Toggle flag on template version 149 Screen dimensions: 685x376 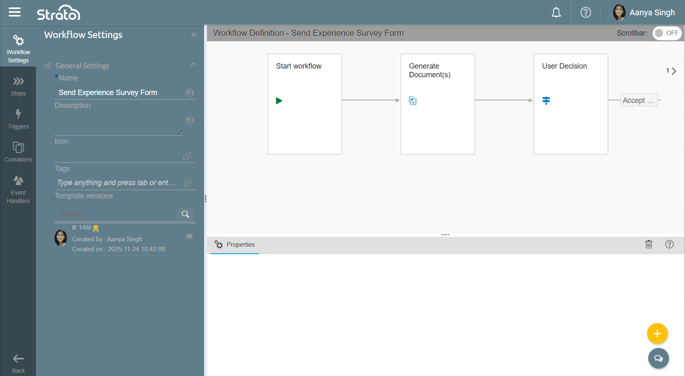189,237
